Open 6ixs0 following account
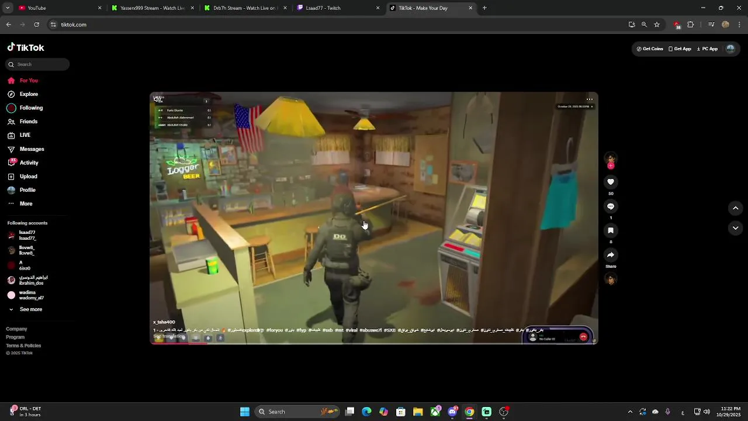This screenshot has width=748, height=421. [19, 265]
